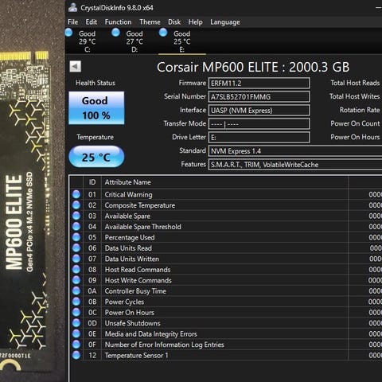Viewport: 382px width, 382px height.
Task: Click the Good 100 % health status button
Action: click(x=96, y=108)
